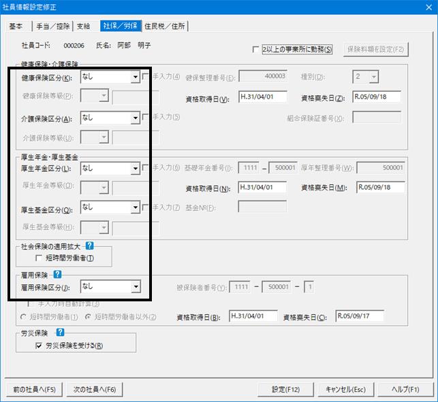Click 基金№(F) field
This screenshot has width=438, height=402.
(262, 206)
